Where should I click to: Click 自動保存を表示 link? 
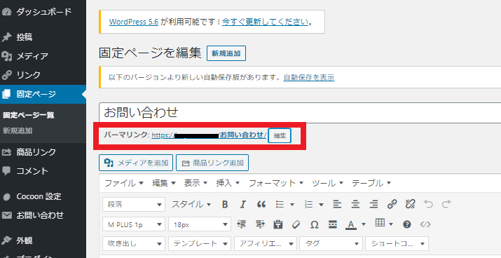point(309,77)
